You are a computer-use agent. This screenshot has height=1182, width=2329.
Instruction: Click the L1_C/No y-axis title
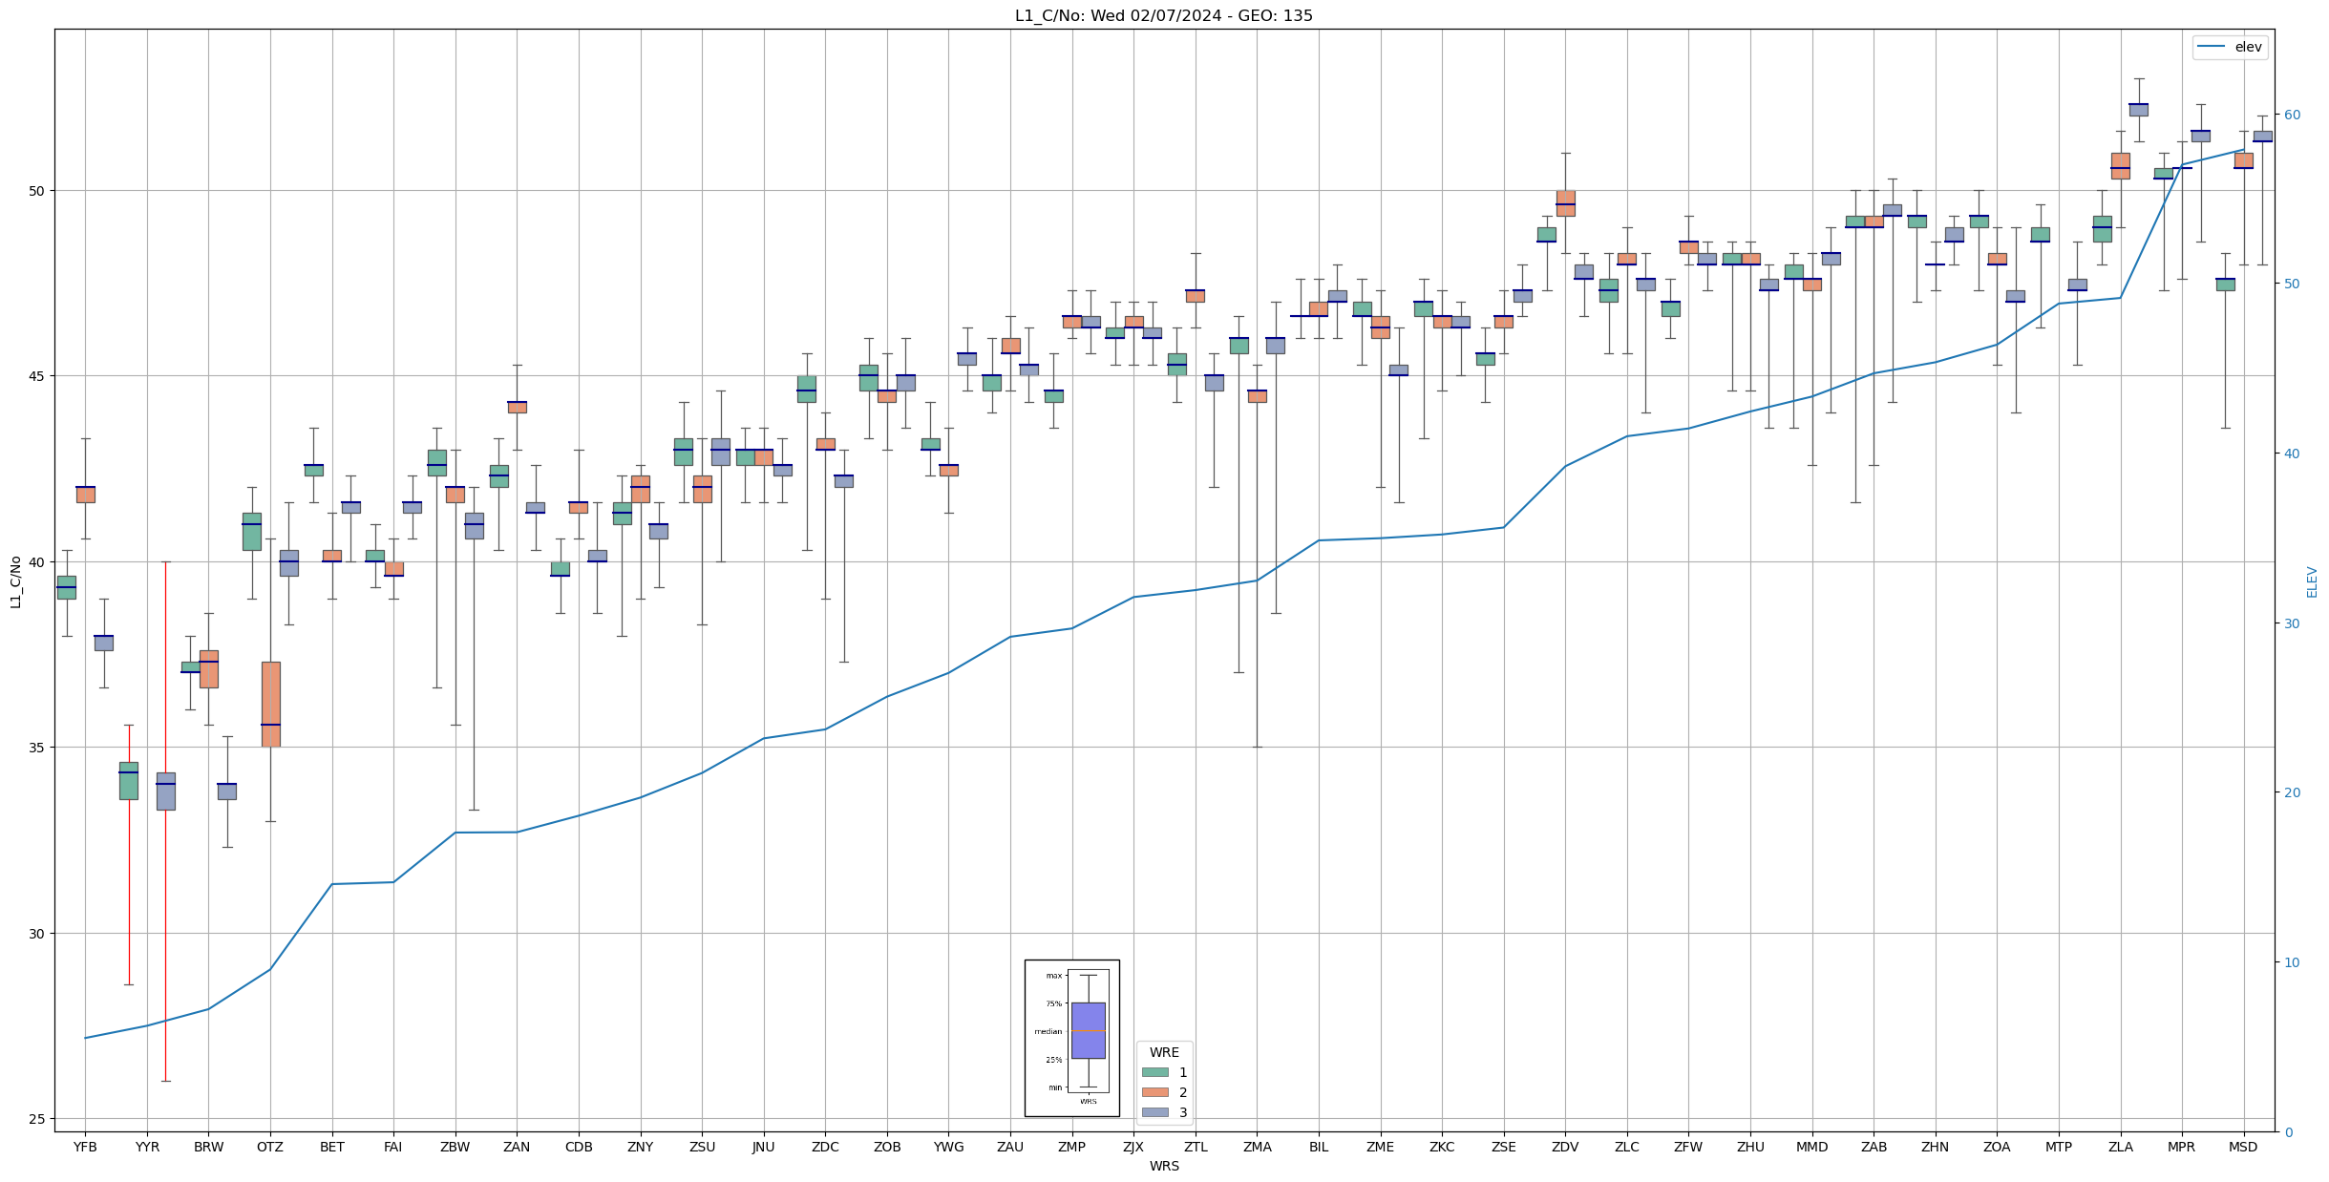coord(15,581)
